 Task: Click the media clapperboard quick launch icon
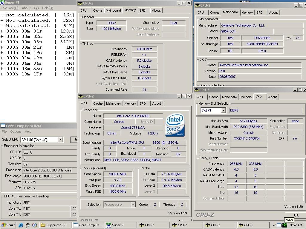(28, 225)
